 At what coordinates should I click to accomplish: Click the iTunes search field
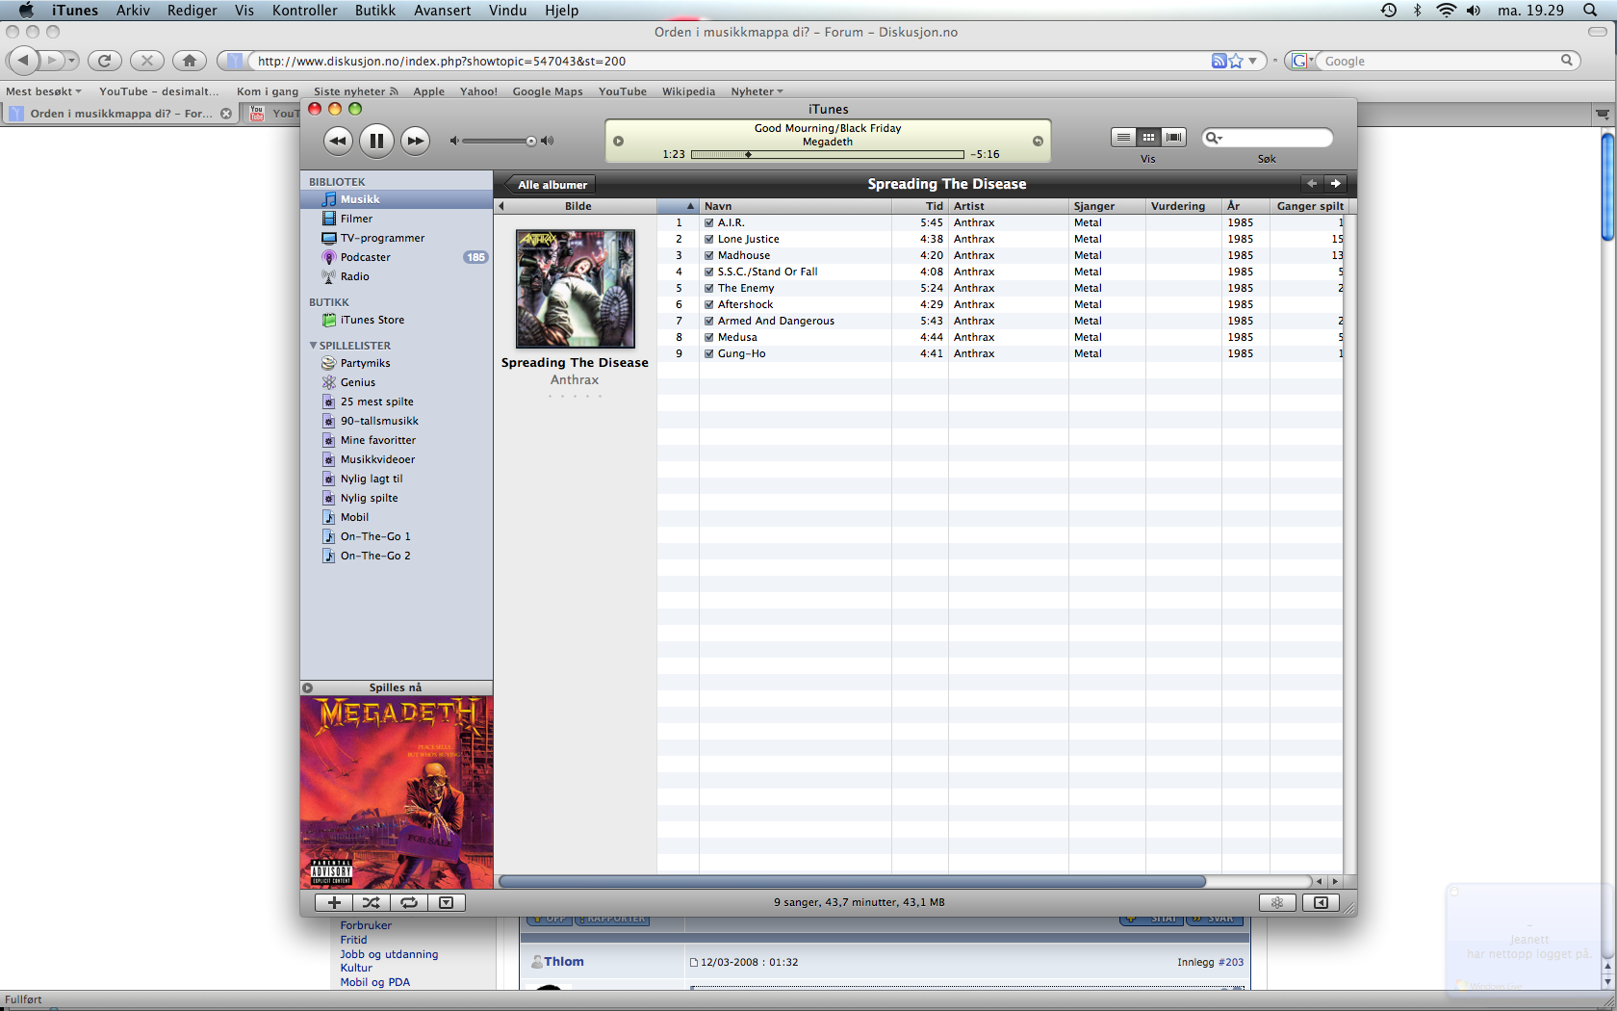click(1267, 138)
